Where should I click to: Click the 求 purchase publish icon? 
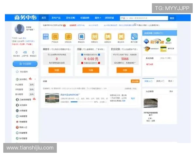click(x=68, y=37)
